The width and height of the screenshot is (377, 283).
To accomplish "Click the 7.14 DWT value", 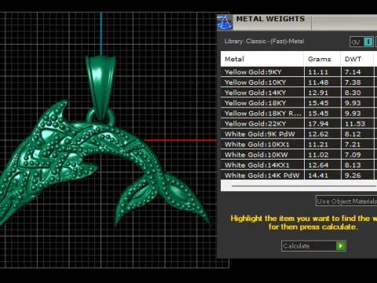I will (x=353, y=72).
